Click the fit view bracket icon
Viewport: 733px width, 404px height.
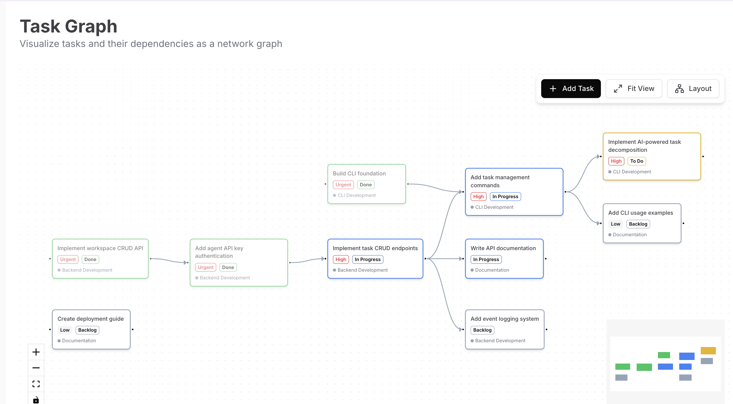[36, 384]
